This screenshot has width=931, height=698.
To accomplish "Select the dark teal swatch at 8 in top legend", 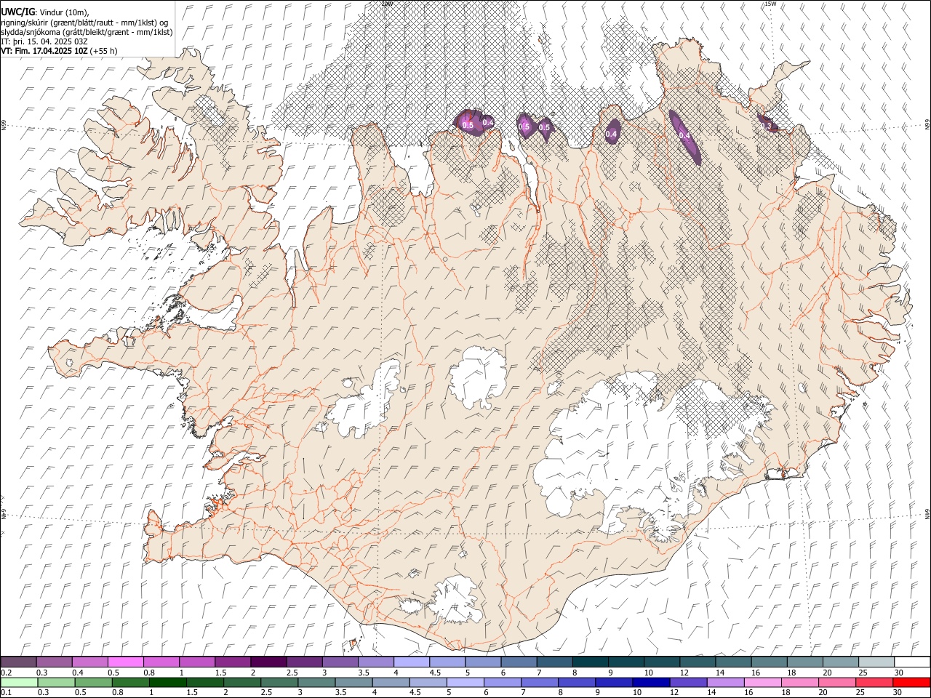I will pos(589,662).
